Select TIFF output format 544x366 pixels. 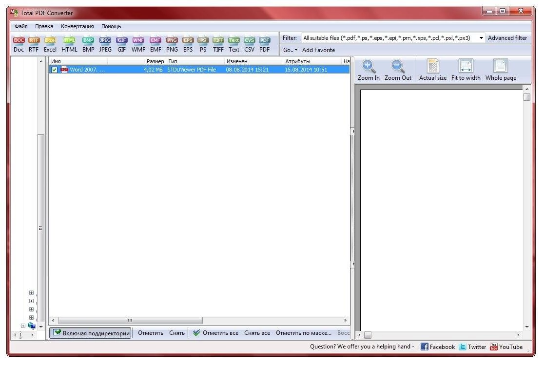218,44
